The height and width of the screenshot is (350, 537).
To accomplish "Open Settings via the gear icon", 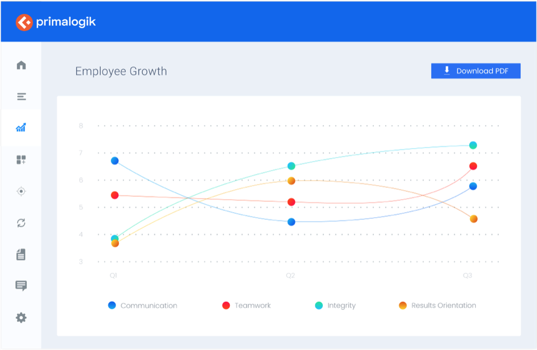I will point(21,317).
